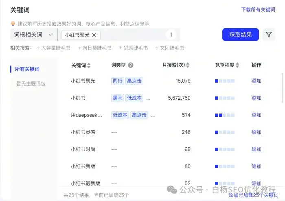Click the keyword 用deepseek…
The width and height of the screenshot is (285, 201).
(x=86, y=115)
